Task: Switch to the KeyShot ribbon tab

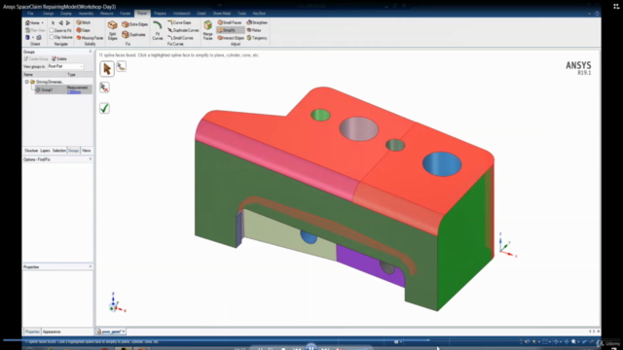Action: [x=259, y=14]
